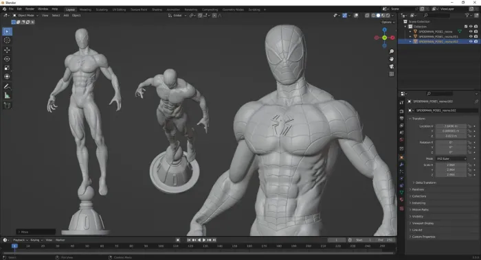The height and width of the screenshot is (260, 481).
Task: Open the Render properties tab
Action: point(401,111)
